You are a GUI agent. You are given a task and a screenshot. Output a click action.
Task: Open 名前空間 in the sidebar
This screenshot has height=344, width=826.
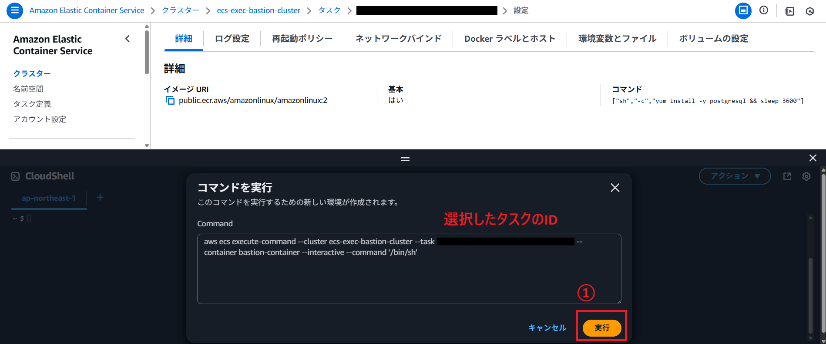point(28,89)
